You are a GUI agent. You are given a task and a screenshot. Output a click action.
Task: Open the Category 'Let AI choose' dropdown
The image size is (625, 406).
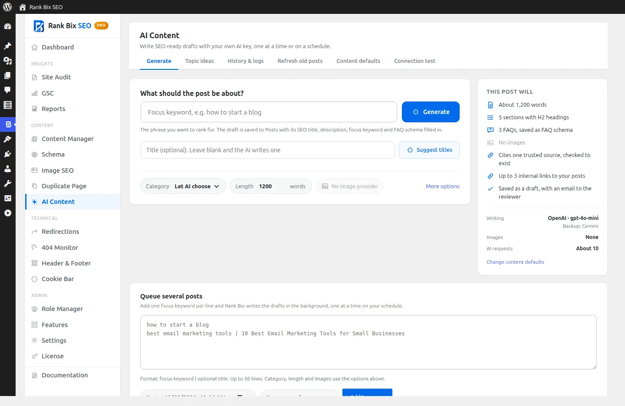pyautogui.click(x=183, y=187)
